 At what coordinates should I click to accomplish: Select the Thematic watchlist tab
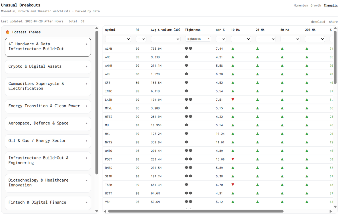click(331, 5)
